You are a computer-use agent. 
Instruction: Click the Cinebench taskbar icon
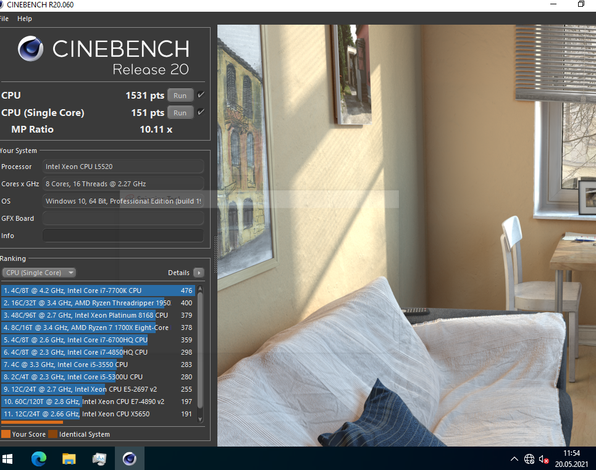pos(129,459)
